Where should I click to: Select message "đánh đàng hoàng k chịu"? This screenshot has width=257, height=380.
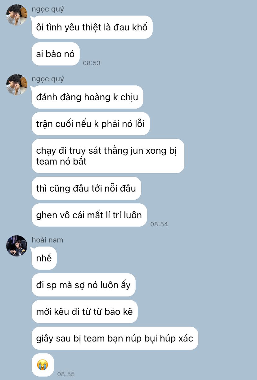click(88, 97)
